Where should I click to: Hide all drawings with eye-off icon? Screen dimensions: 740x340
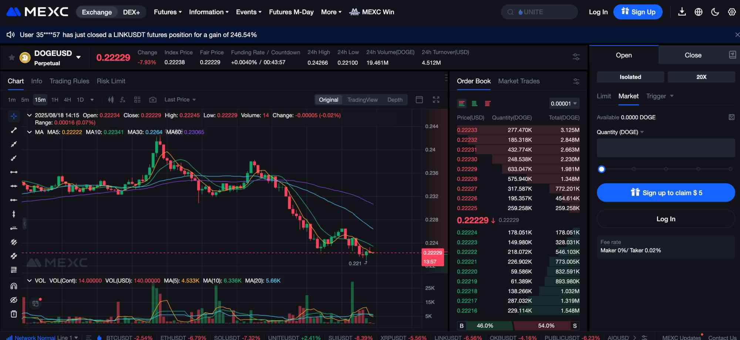tap(14, 300)
